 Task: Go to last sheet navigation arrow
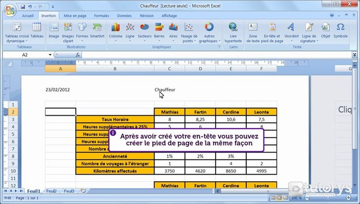[x=21, y=191]
